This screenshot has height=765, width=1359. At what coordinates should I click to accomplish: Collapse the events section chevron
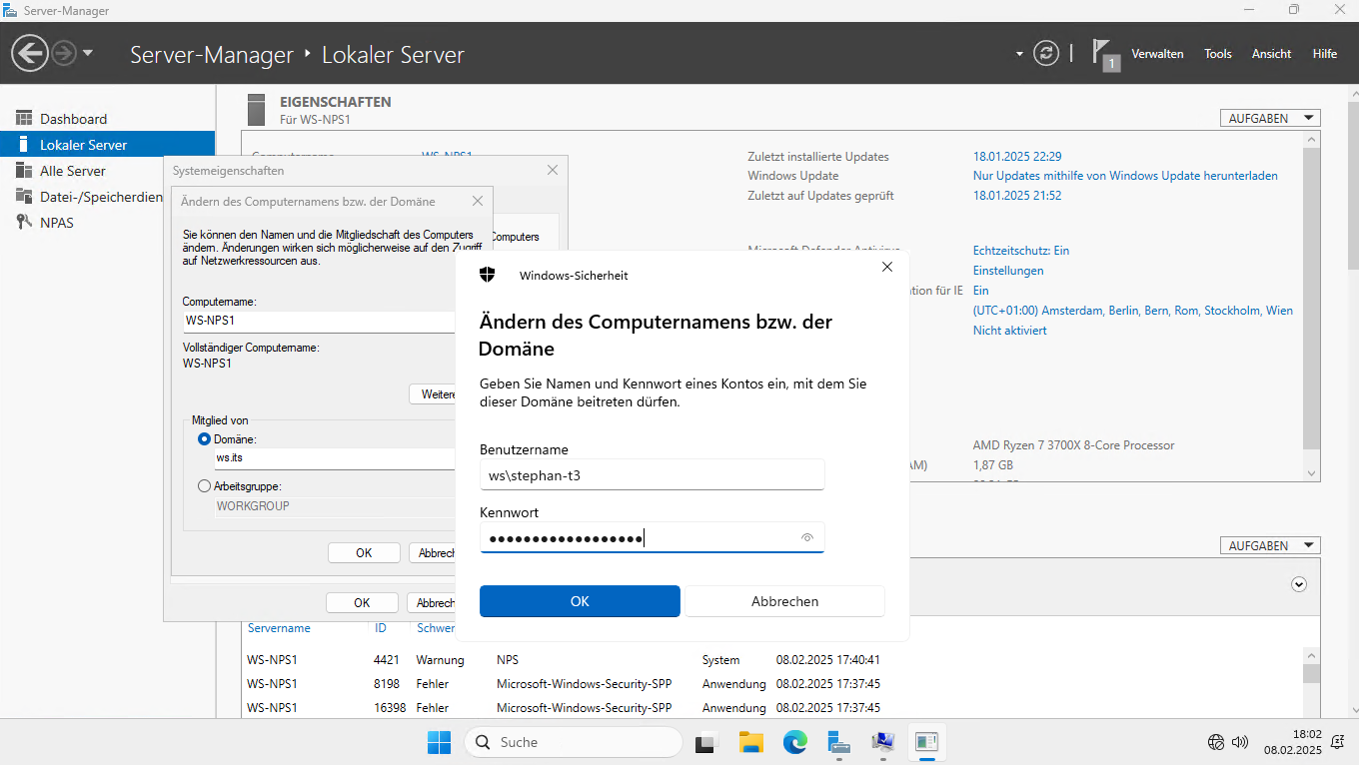point(1299,584)
